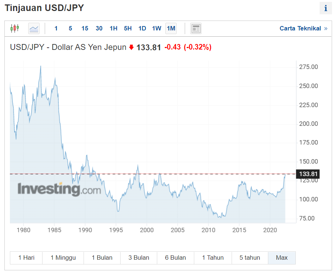Switch to the Max range tab
The image size is (335, 274).
coord(281,257)
